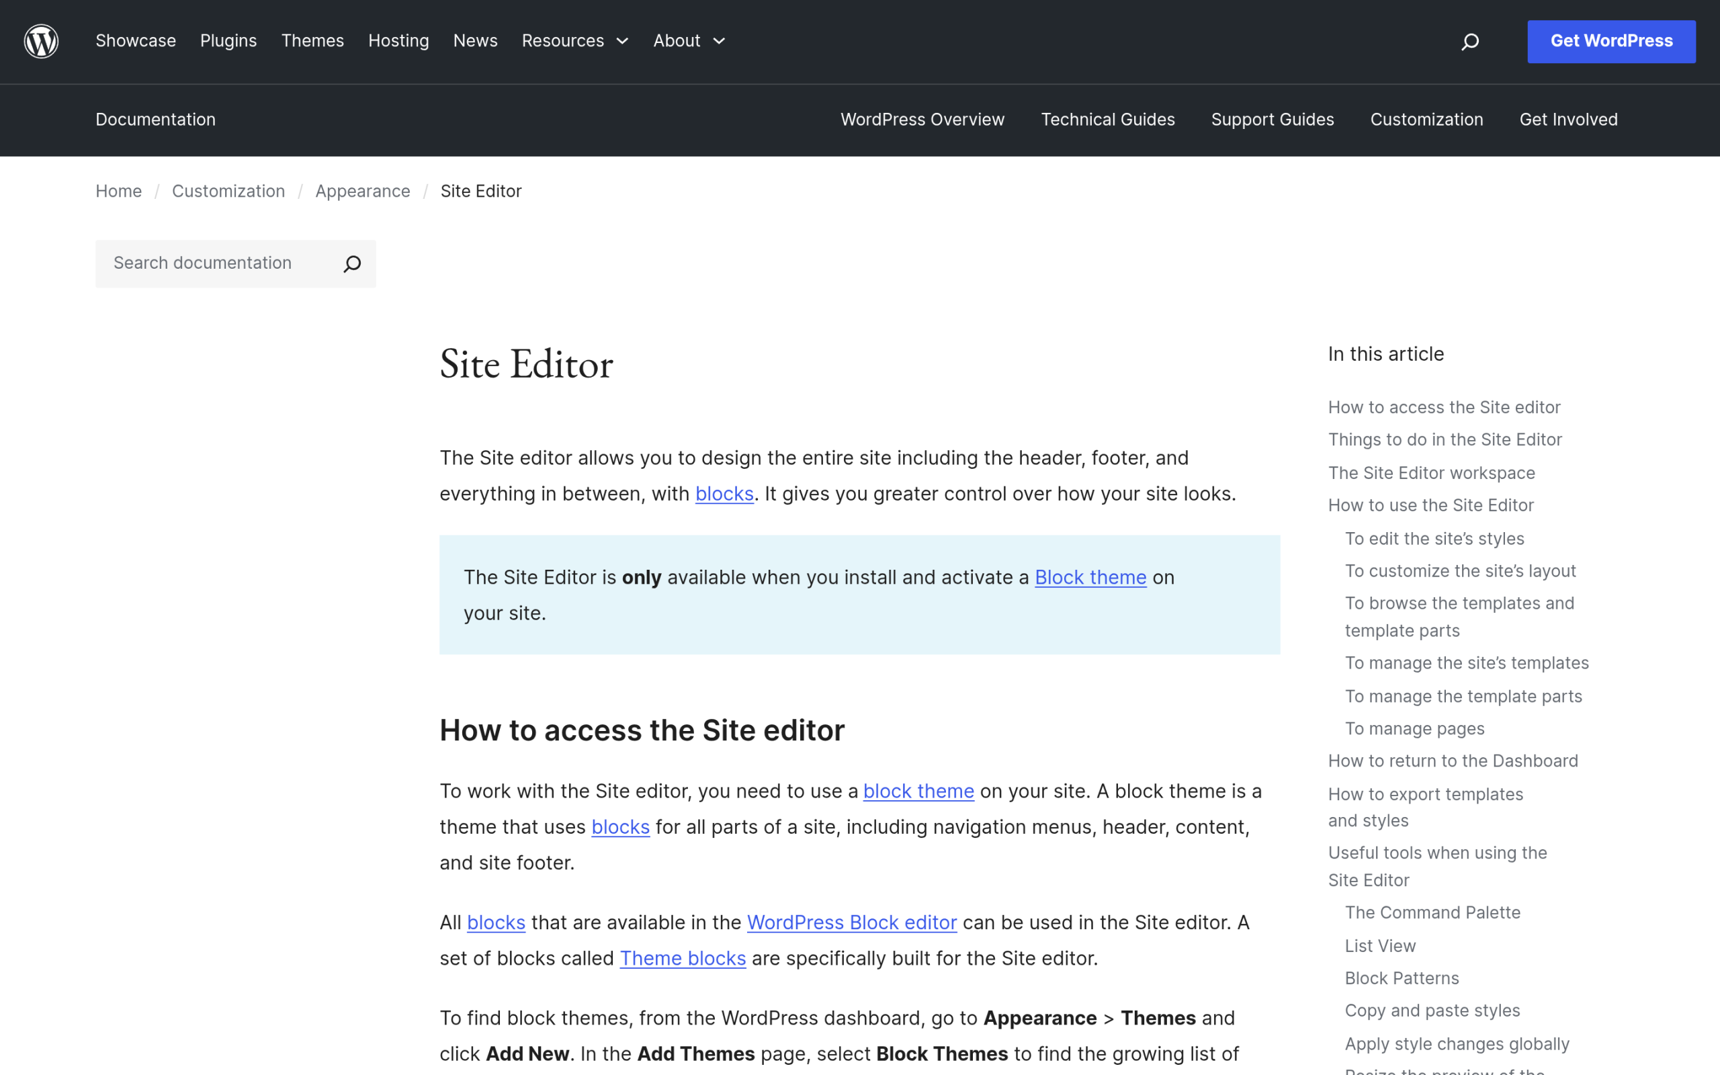Follow the Theme blocks link
1720x1075 pixels.
[683, 958]
